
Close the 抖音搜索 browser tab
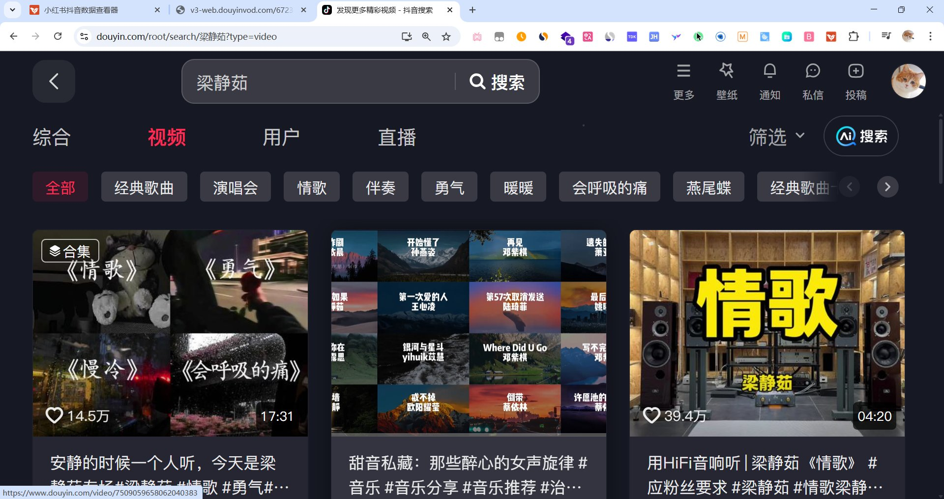click(450, 10)
